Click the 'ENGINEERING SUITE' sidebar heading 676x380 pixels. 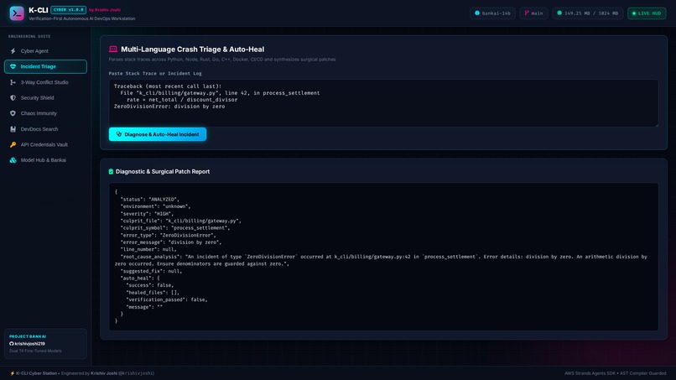tap(29, 37)
